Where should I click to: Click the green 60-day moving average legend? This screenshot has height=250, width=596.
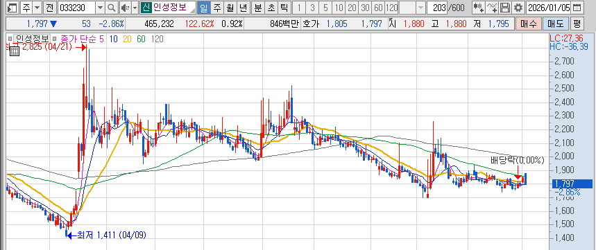[141, 39]
